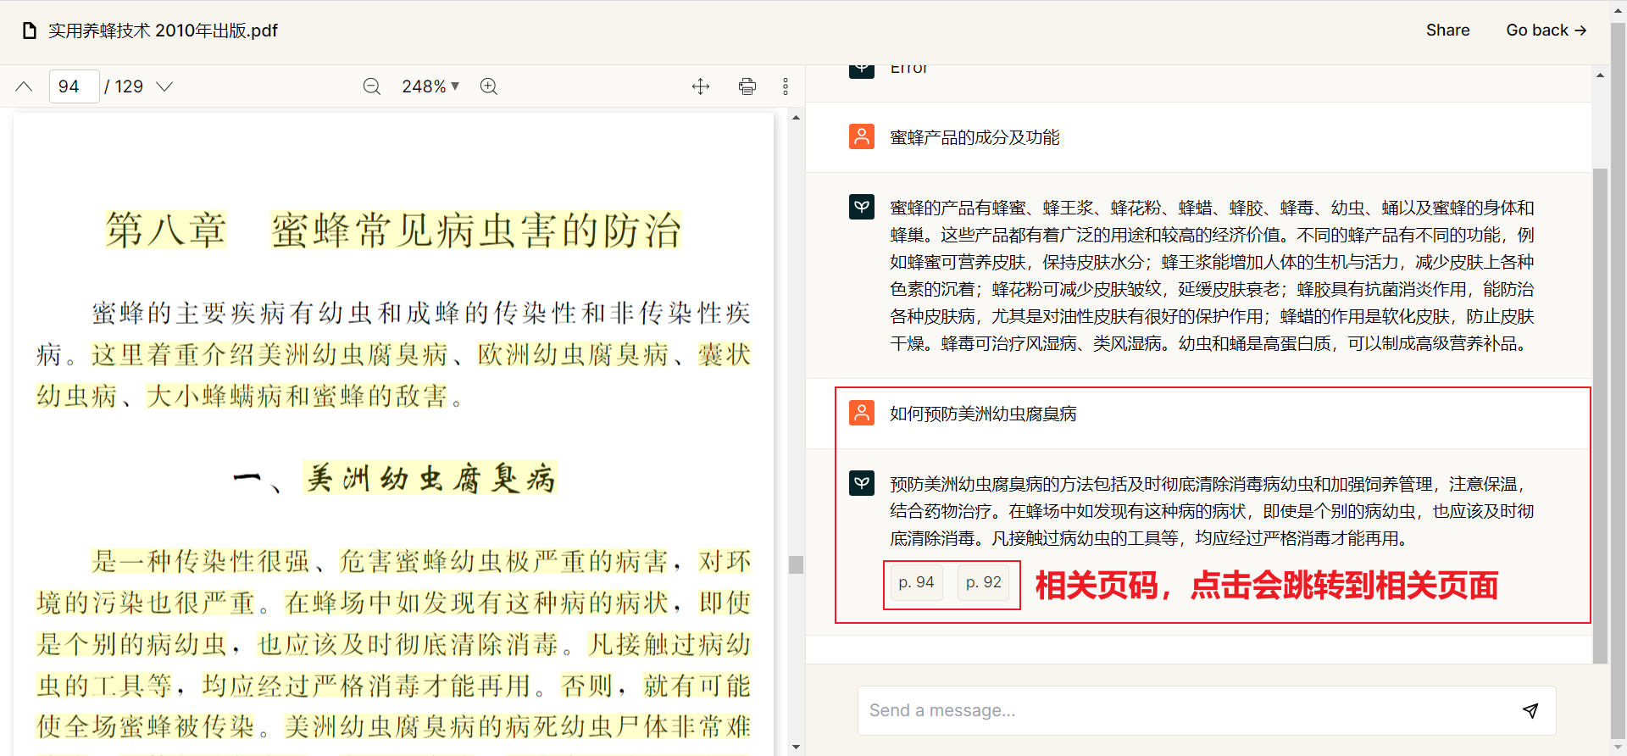1627x756 pixels.
Task: Click the user avatar beside 如何预防美洲幼虫腐臭病
Action: tap(862, 413)
